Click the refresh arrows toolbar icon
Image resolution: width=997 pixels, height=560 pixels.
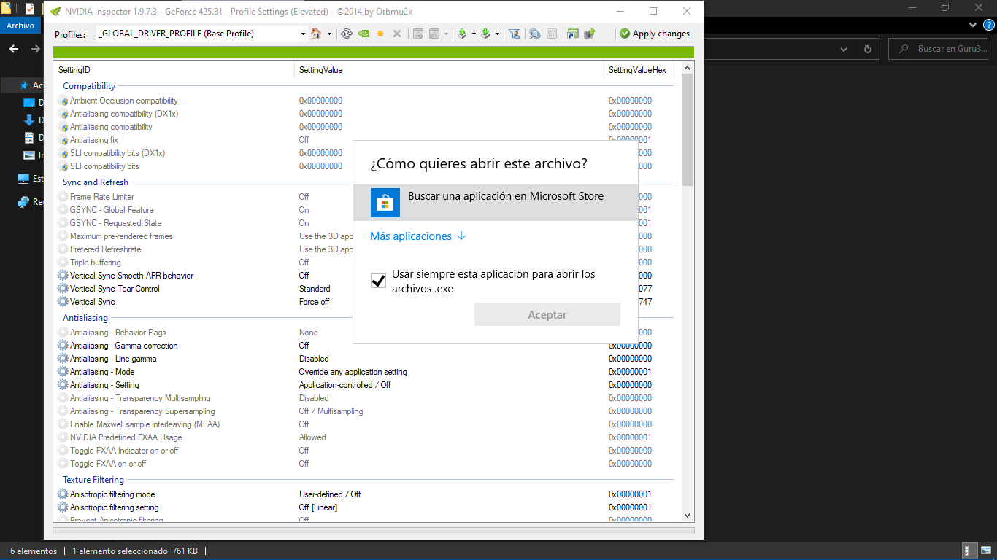tap(347, 34)
